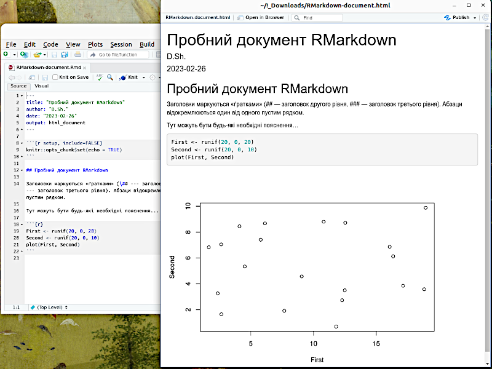492x369 pixels.
Task: Click the document options gear icon
Action: (x=152, y=77)
